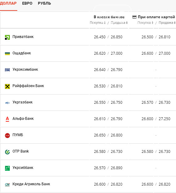Click the Альфа-Банк red A logo

(7, 119)
